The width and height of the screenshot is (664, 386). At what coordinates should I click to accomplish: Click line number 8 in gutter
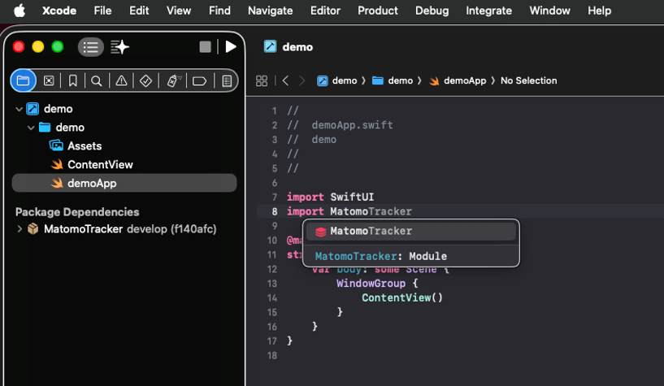pos(275,211)
